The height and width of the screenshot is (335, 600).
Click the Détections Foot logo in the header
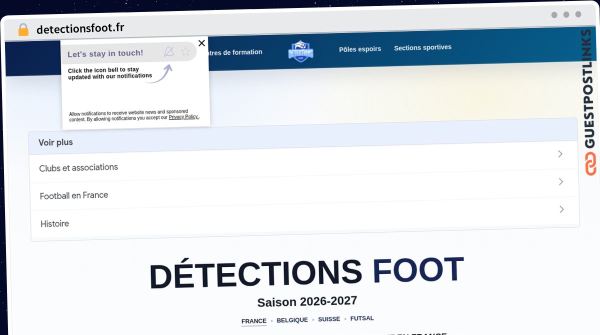click(301, 51)
